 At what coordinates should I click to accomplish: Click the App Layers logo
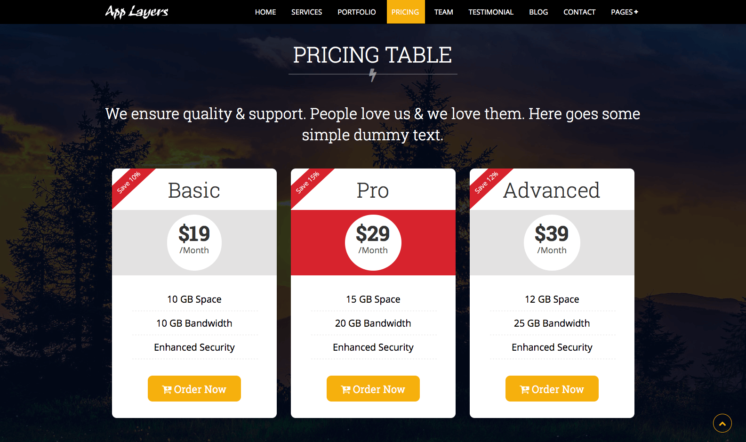click(x=136, y=12)
